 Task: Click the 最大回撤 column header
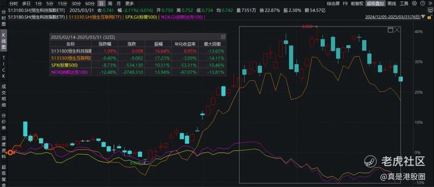click(x=212, y=44)
